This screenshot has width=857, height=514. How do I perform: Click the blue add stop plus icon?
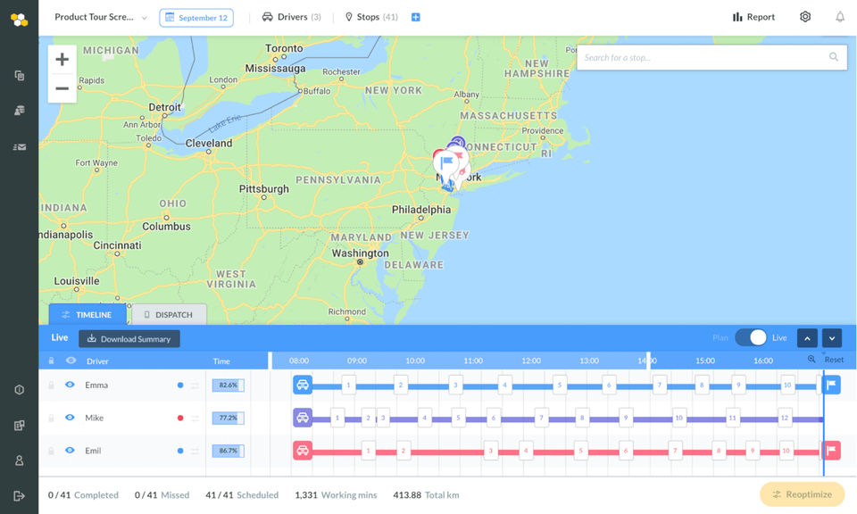(415, 17)
